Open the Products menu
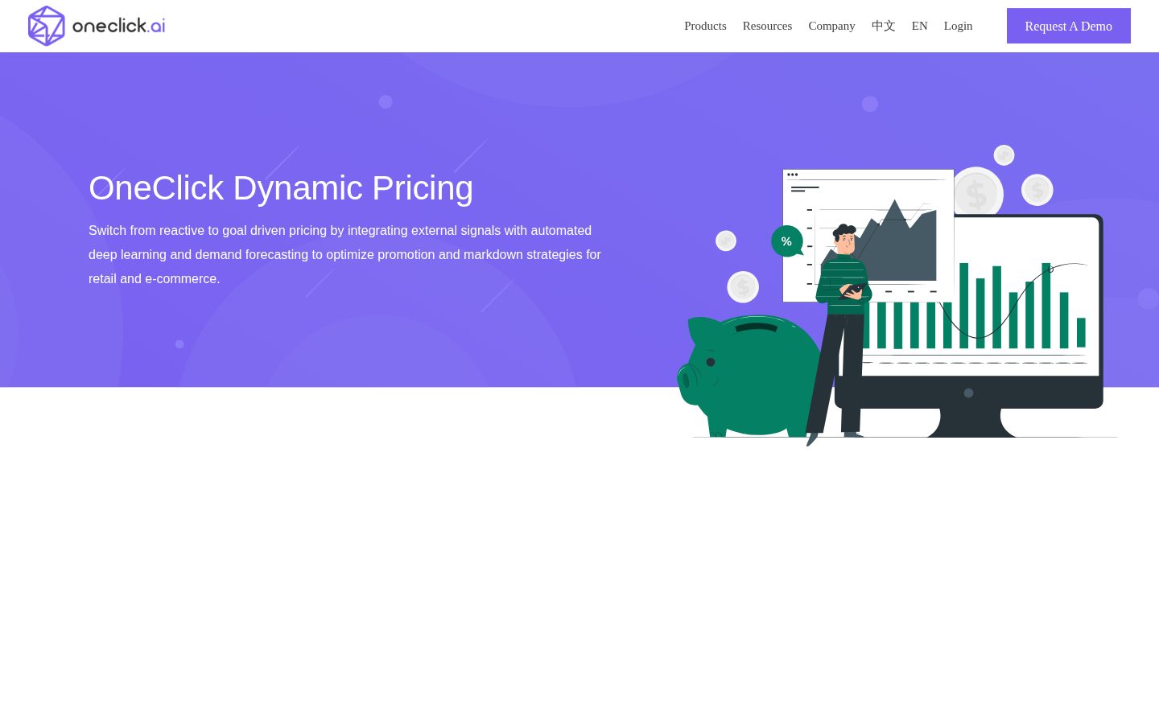Screen dimensions: 1159x724 (x=705, y=26)
